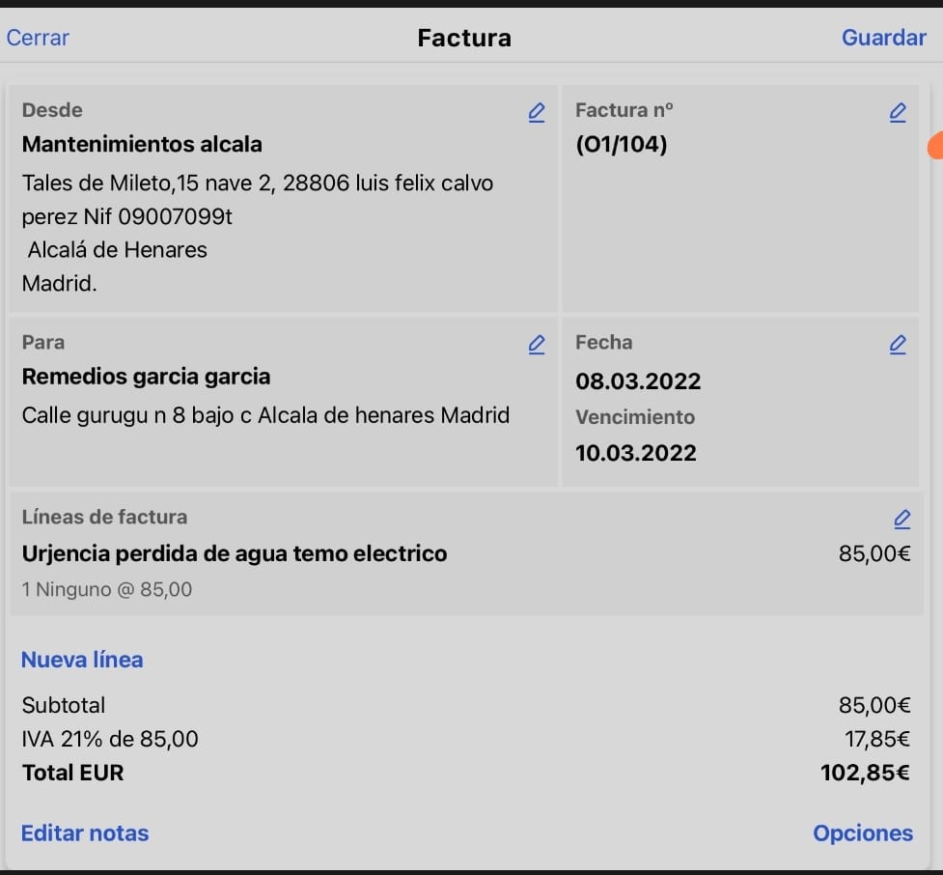
Task: Tap the total amount 102,85€
Action: coord(865,773)
